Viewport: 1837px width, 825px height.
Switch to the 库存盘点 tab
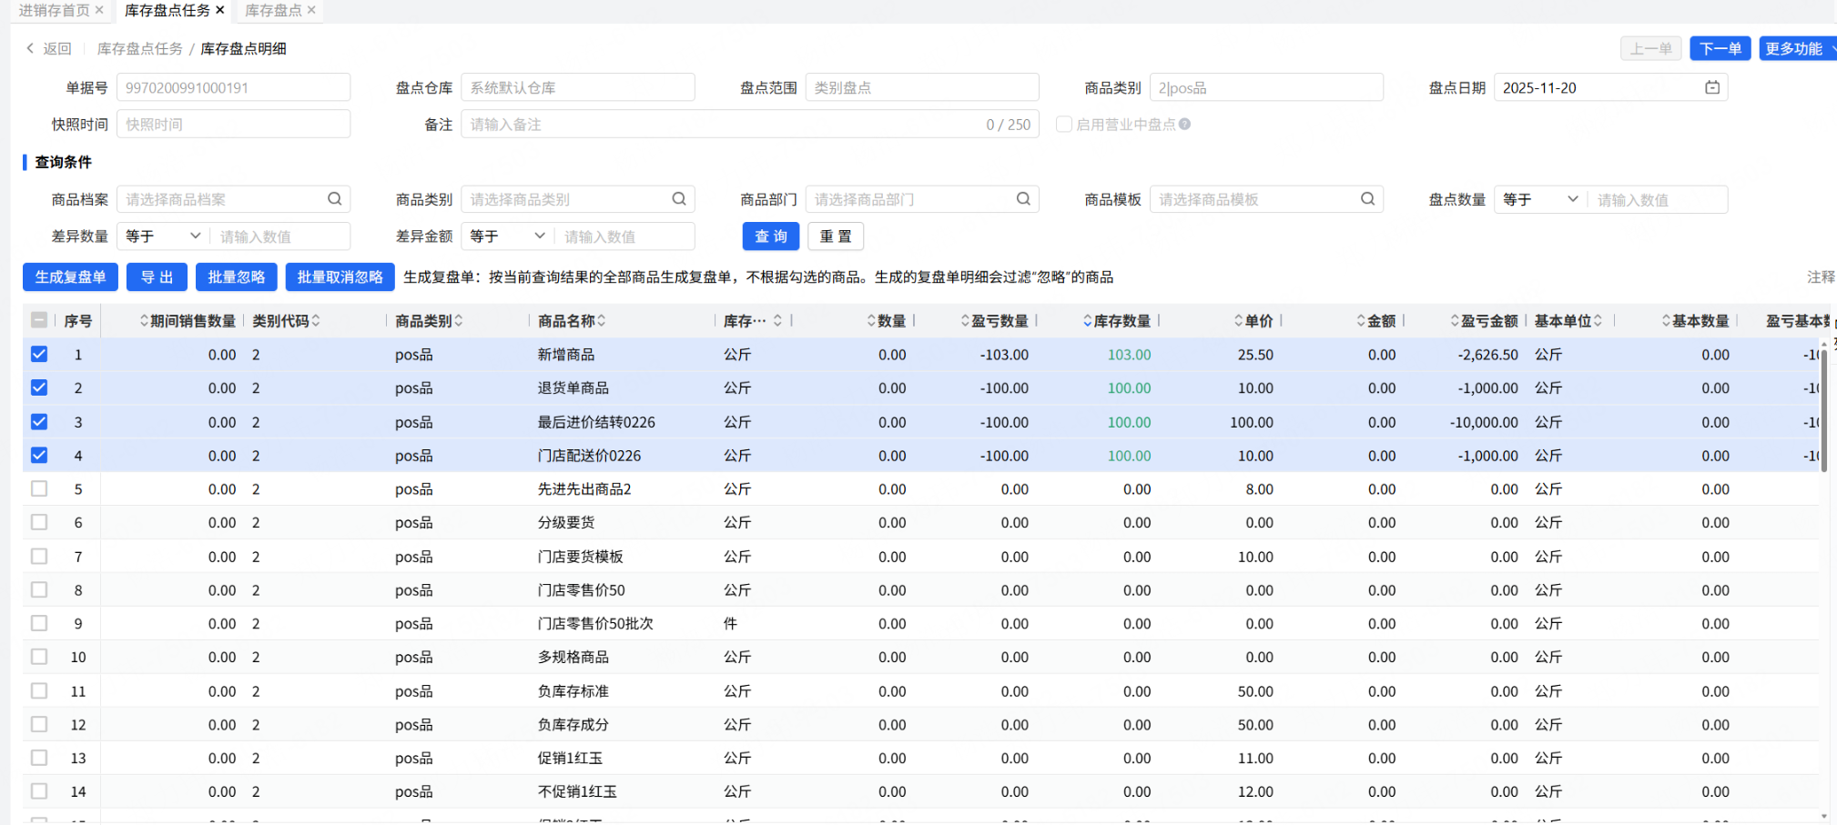(x=273, y=10)
